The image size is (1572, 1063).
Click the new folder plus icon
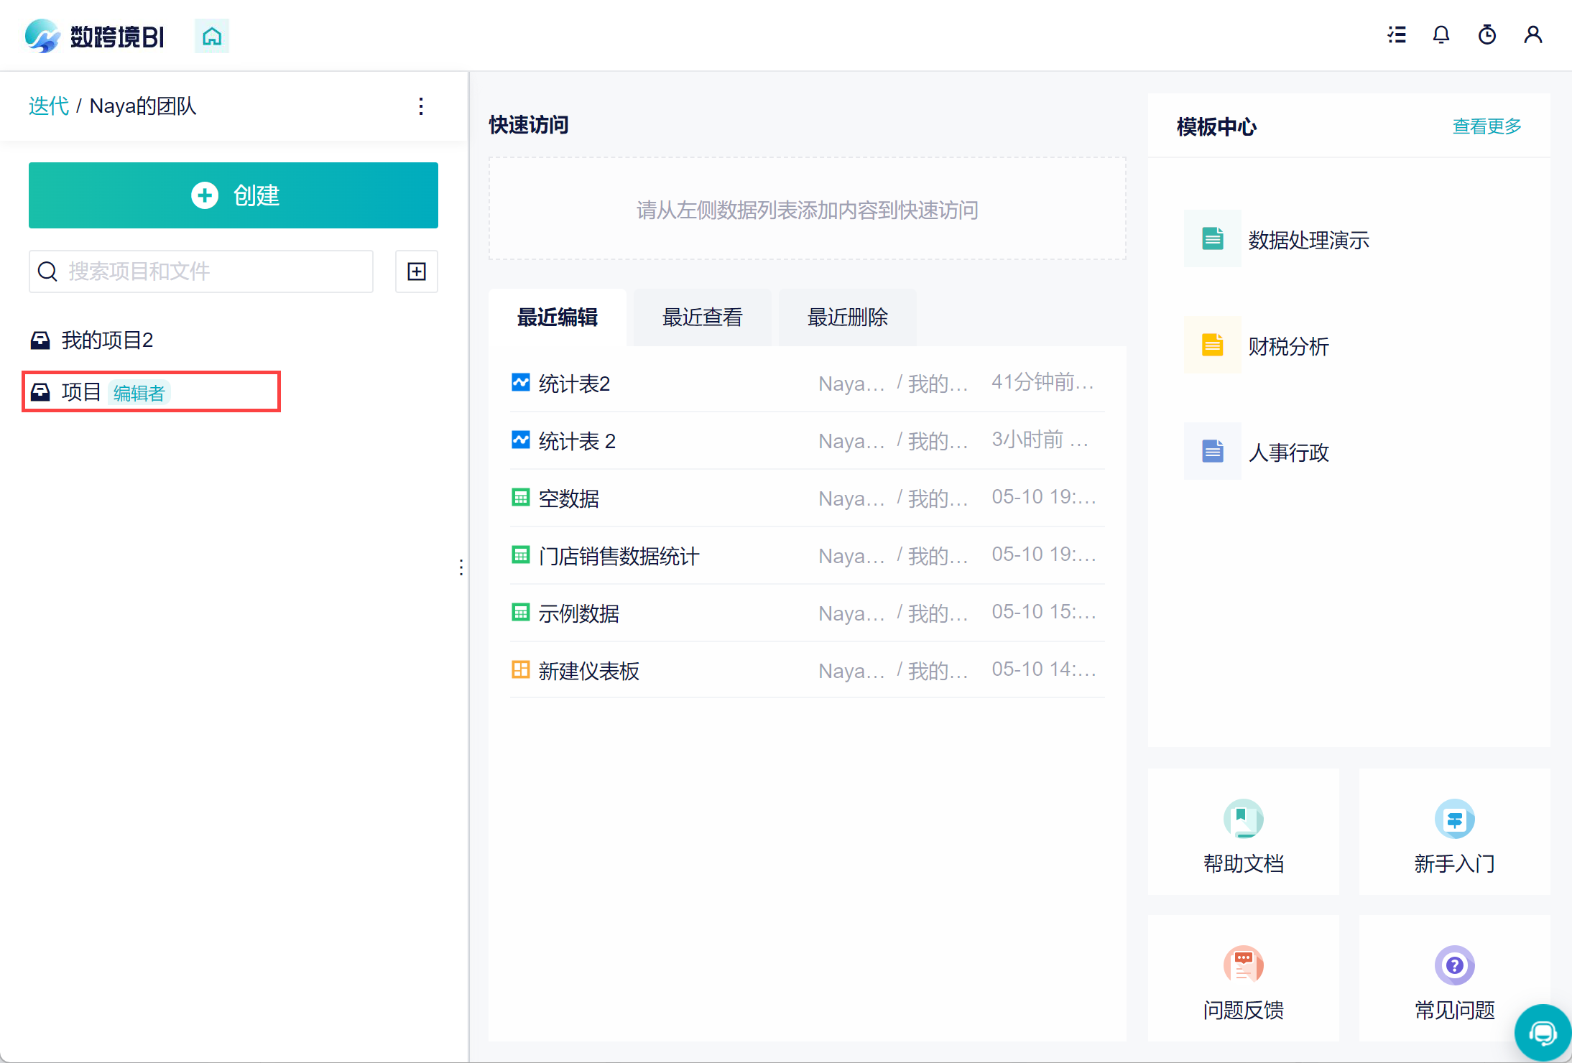(417, 271)
